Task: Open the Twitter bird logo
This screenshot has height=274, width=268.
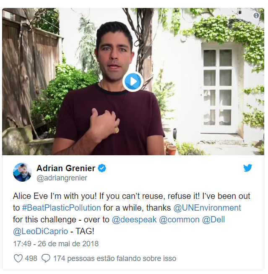Action: point(248,168)
